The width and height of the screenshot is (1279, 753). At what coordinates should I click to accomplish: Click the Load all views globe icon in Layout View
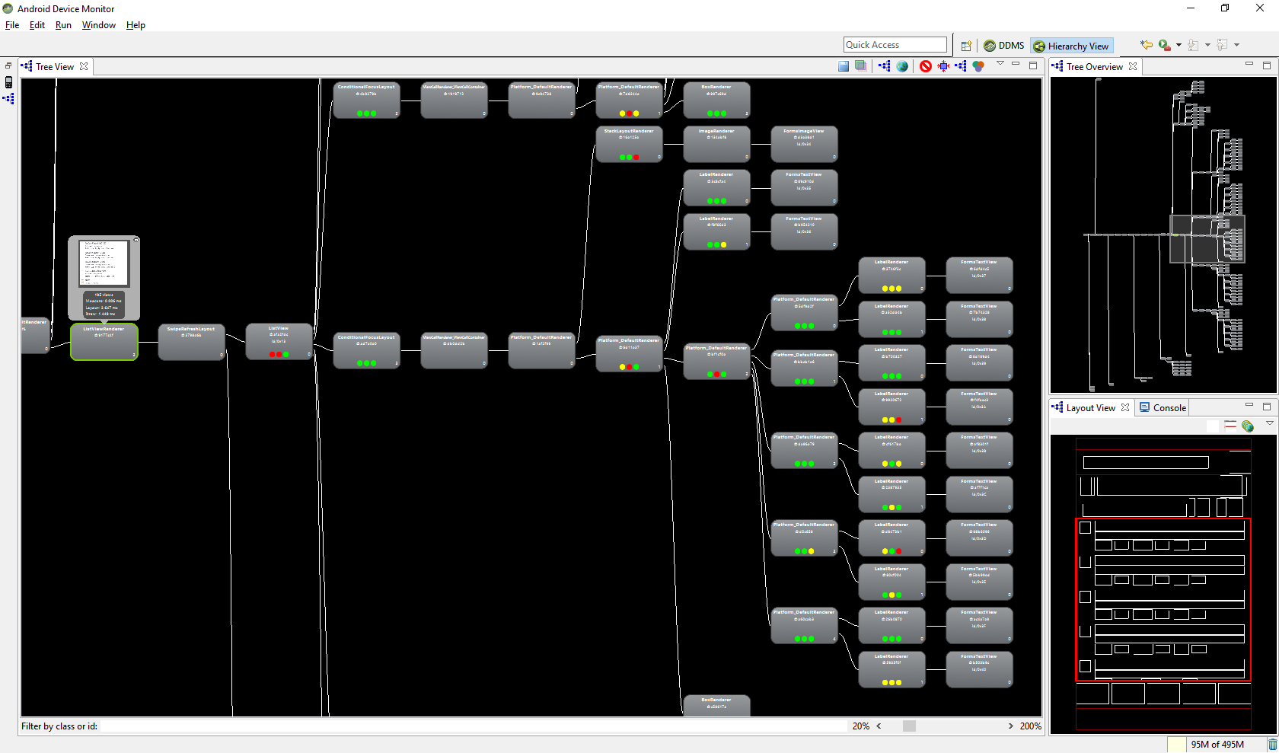point(1248,426)
